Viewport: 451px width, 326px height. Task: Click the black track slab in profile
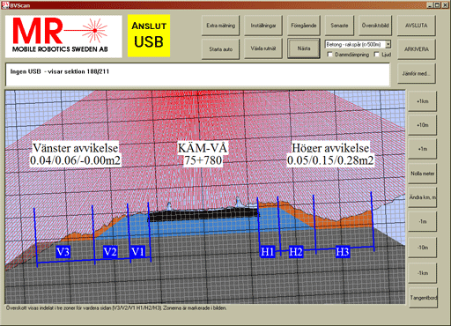(203, 215)
